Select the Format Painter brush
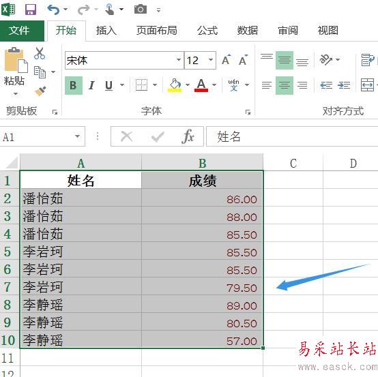Viewport: 378px width, 377px height. coord(40,91)
